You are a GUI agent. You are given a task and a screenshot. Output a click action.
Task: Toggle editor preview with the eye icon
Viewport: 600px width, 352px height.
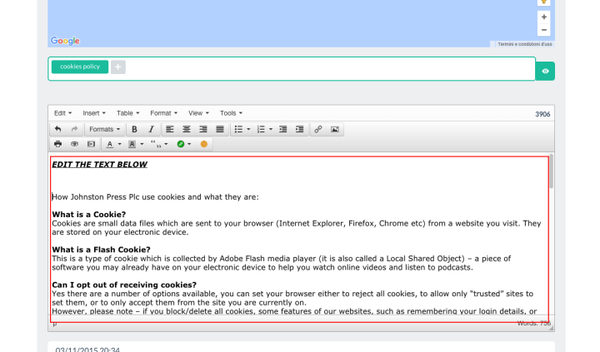pos(75,145)
